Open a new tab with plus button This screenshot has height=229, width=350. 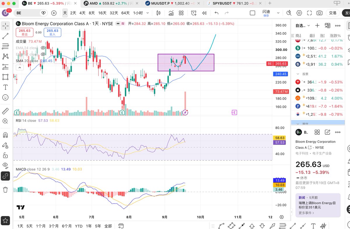point(270,3)
